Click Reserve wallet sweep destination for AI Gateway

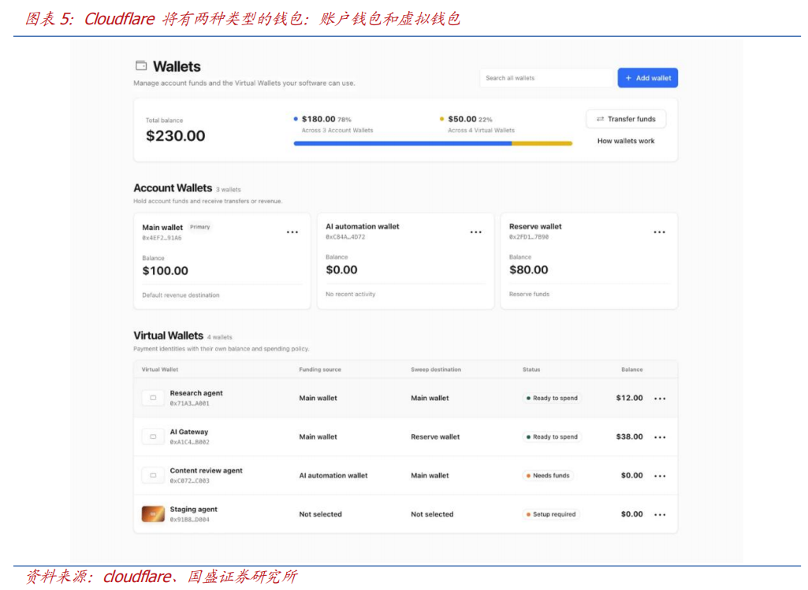tap(435, 436)
